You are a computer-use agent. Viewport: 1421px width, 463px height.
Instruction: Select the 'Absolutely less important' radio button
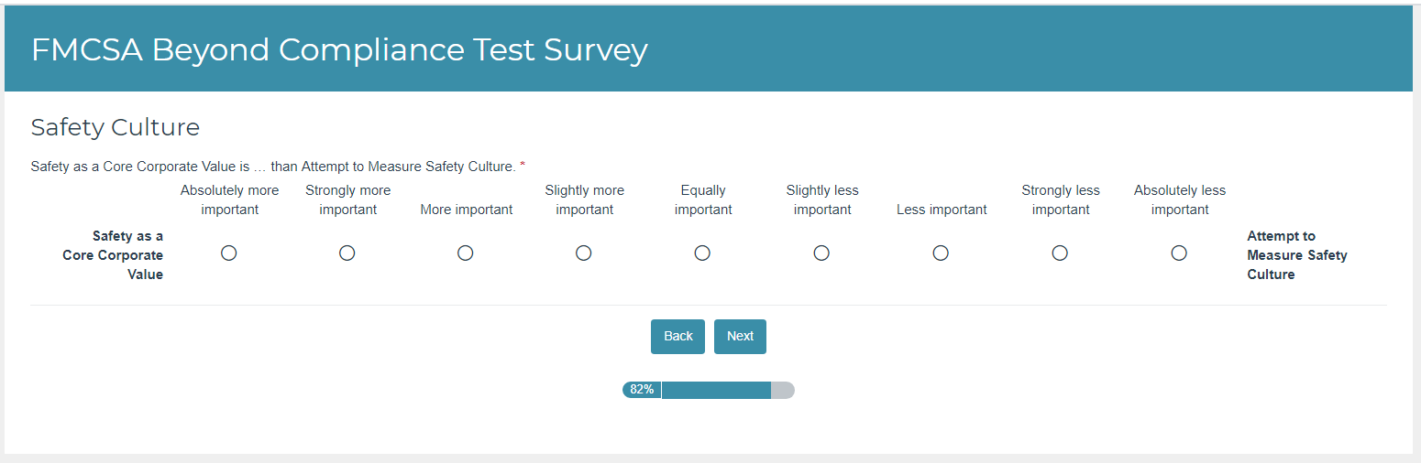[1179, 253]
